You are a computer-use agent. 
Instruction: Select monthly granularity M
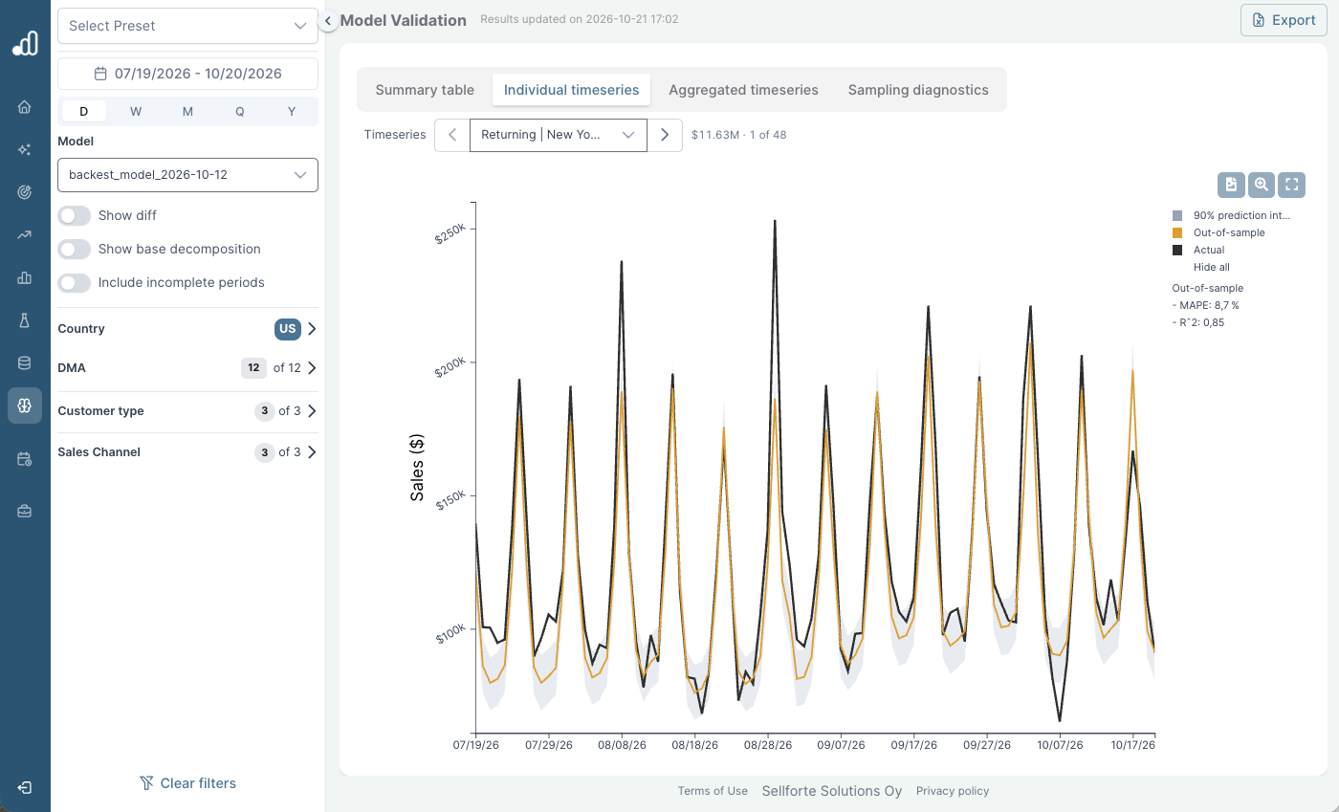click(x=187, y=111)
